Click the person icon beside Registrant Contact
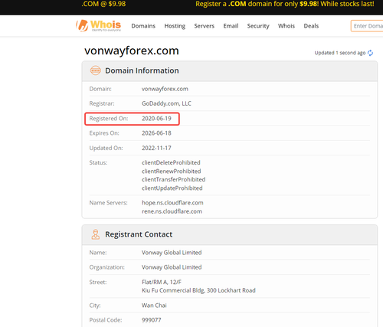This screenshot has width=383, height=327. pos(96,234)
